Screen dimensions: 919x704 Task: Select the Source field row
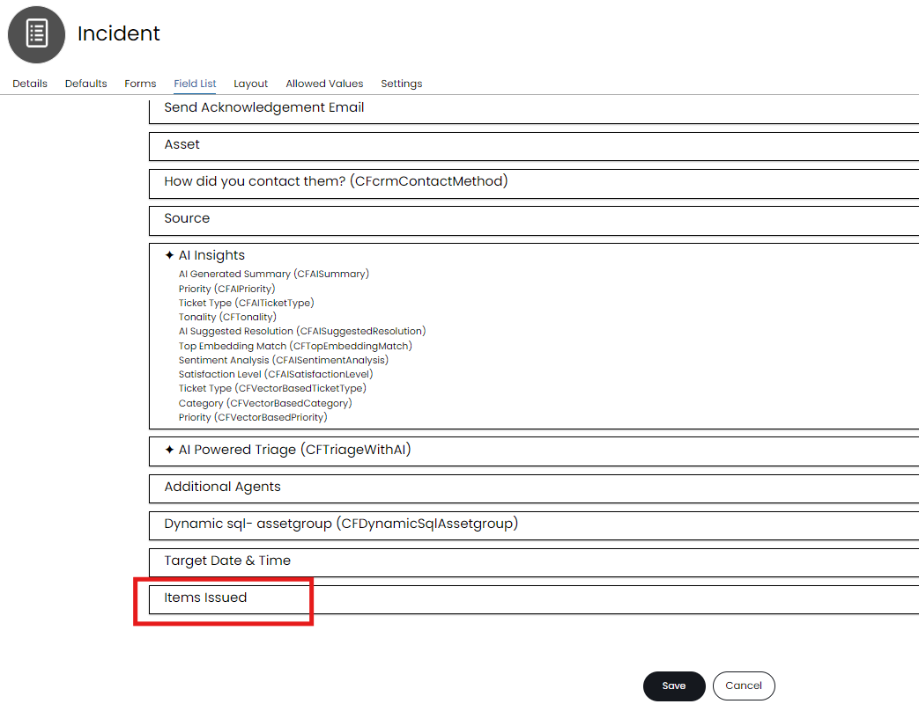187,218
